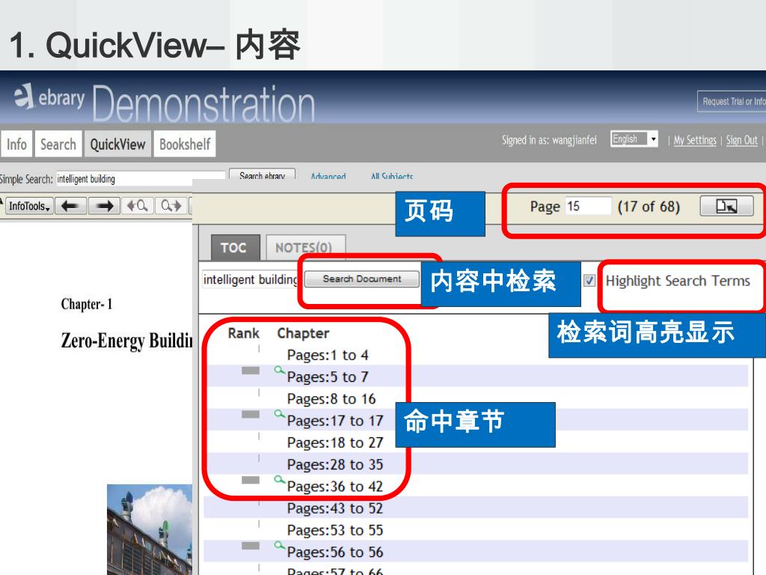
Task: Open the Advanced search link
Action: click(328, 176)
